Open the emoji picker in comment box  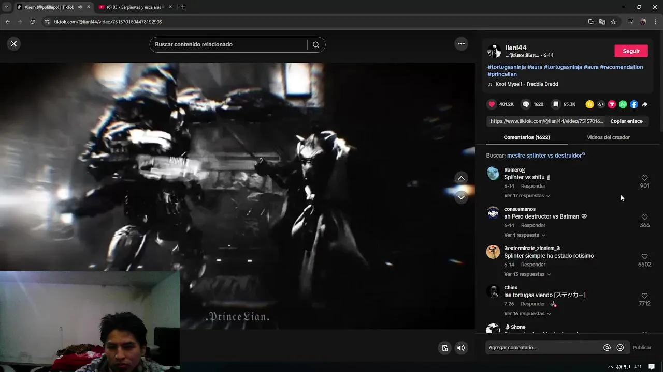620,348
